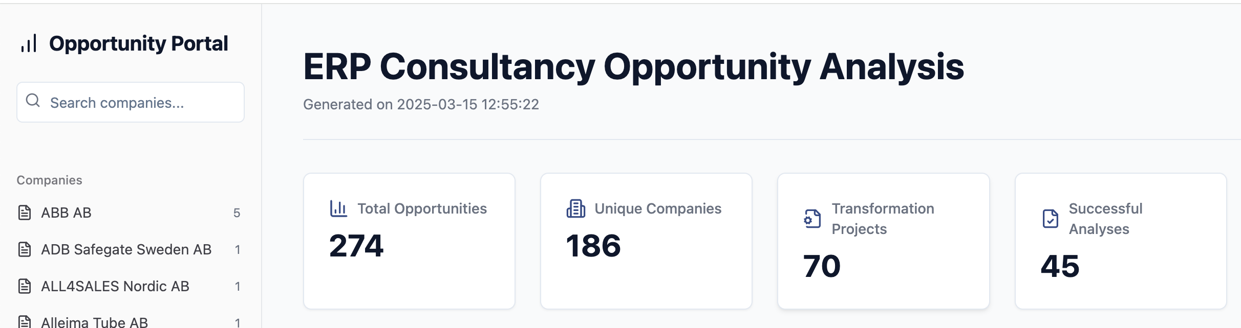
Task: Click the document icon beside ALL4SALES Nordic AB
Action: [x=24, y=286]
